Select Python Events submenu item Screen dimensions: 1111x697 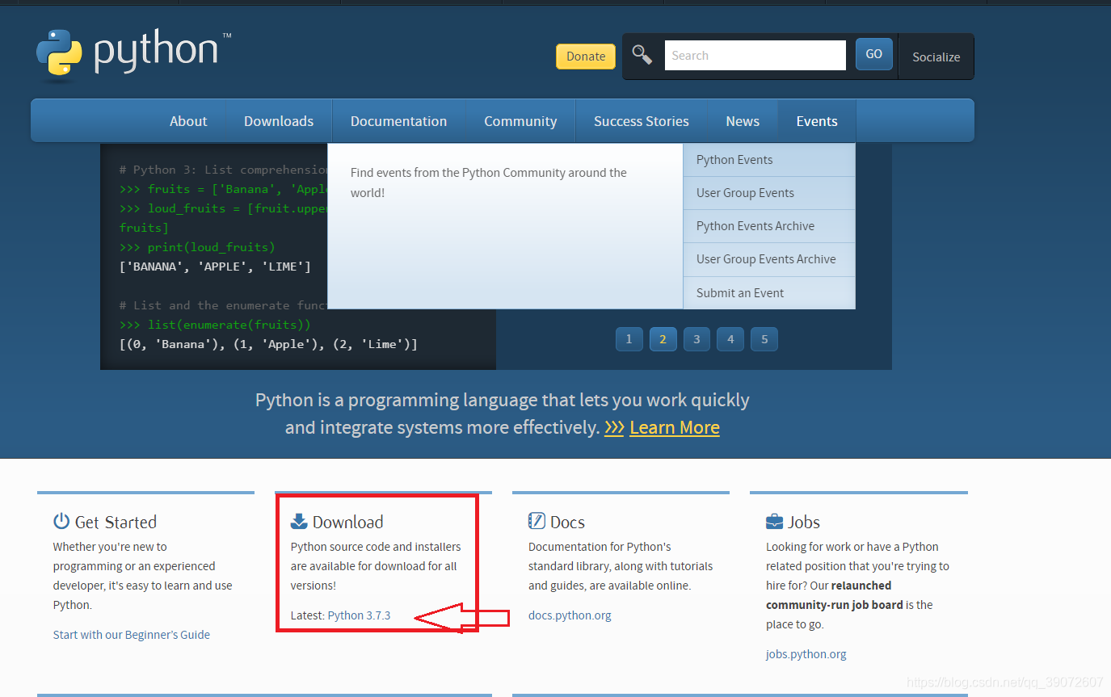(769, 160)
